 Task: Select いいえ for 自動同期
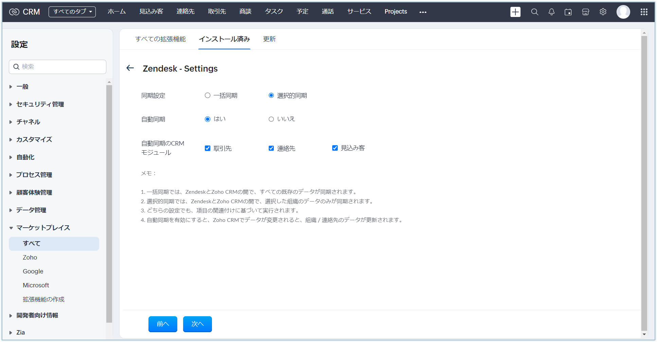tap(271, 119)
